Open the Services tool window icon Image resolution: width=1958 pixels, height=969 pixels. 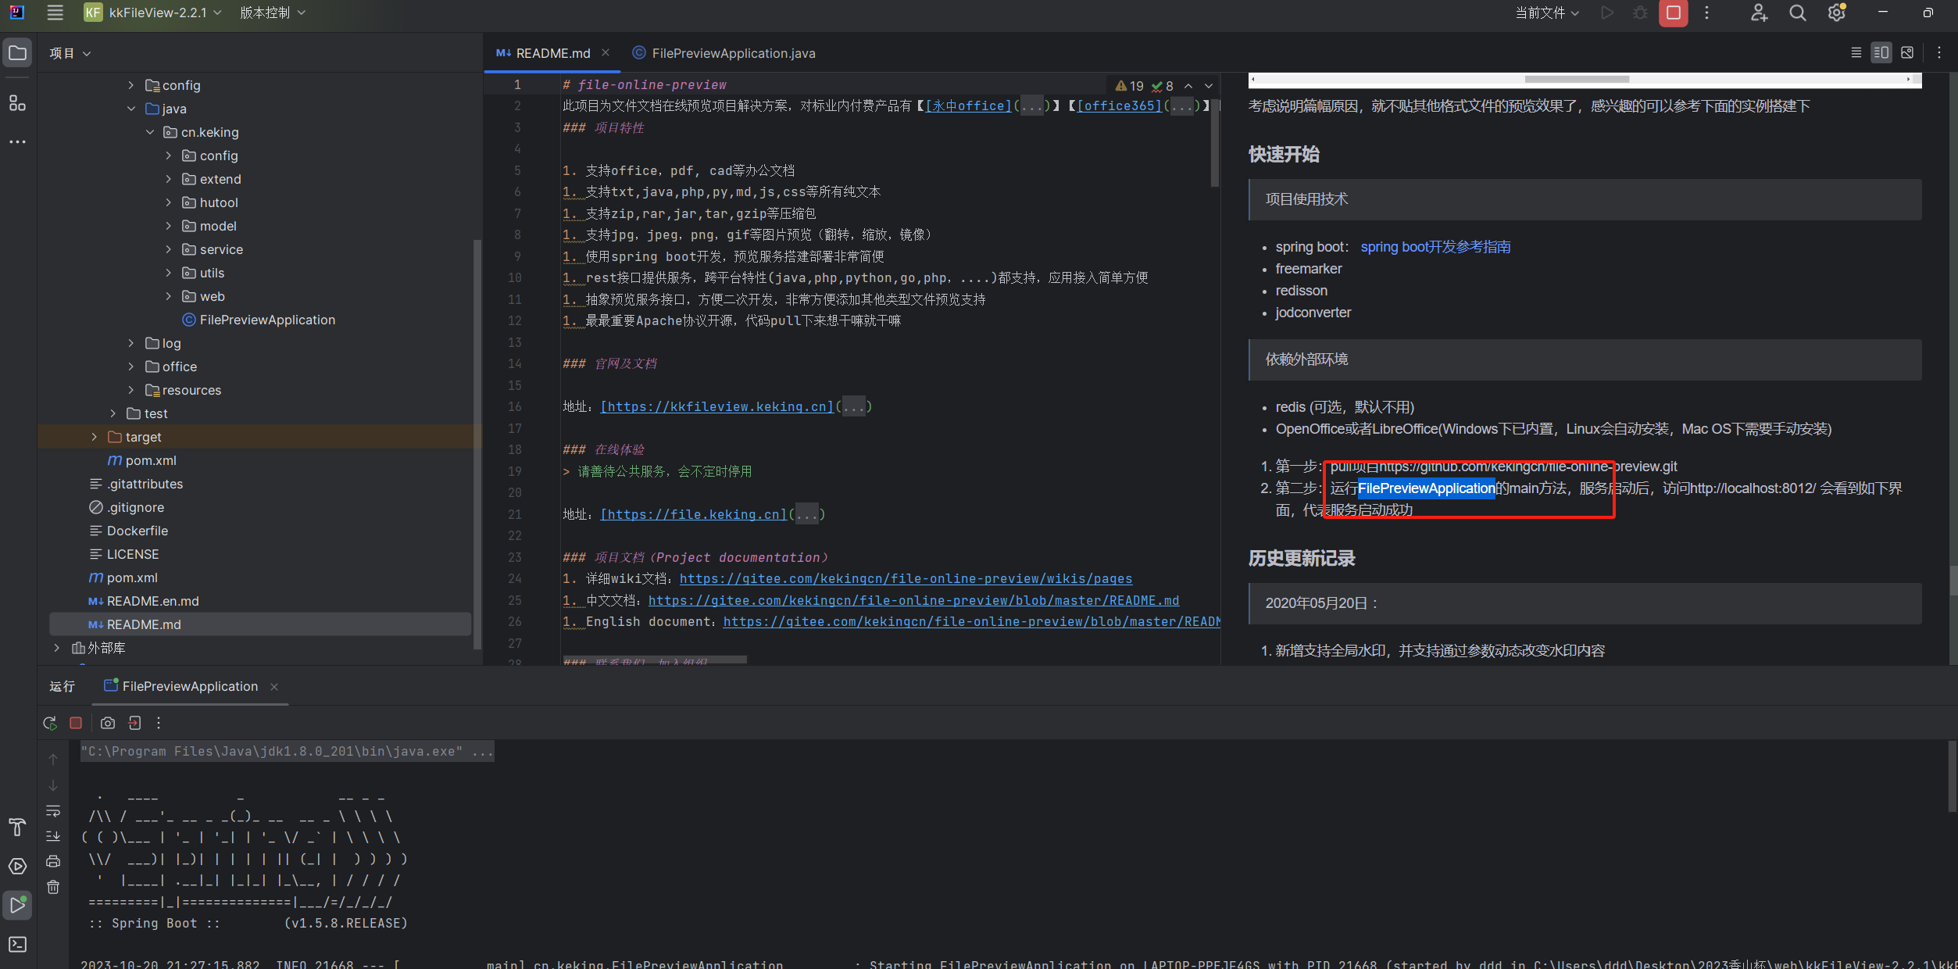pyautogui.click(x=17, y=866)
